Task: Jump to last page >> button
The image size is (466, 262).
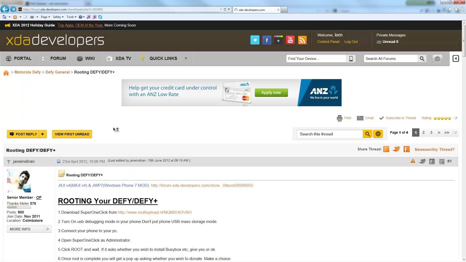Action: [447, 132]
